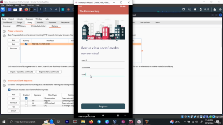223x125 pixels.
Task: Open the Learn tab
Action: [157, 23]
